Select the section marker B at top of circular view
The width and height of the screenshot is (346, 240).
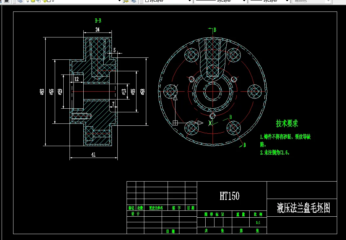pos(215,30)
